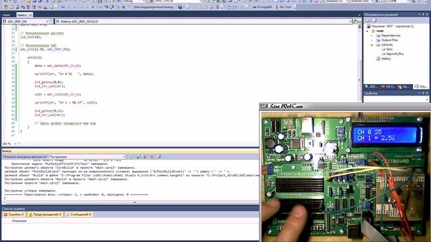Screen dimensions: 431x242
Task: Close the Properties panel
Action: (428, 93)
